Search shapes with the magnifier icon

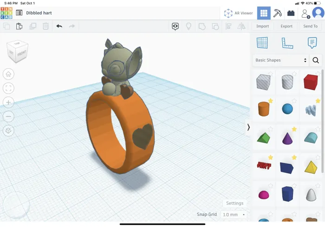pos(316,60)
